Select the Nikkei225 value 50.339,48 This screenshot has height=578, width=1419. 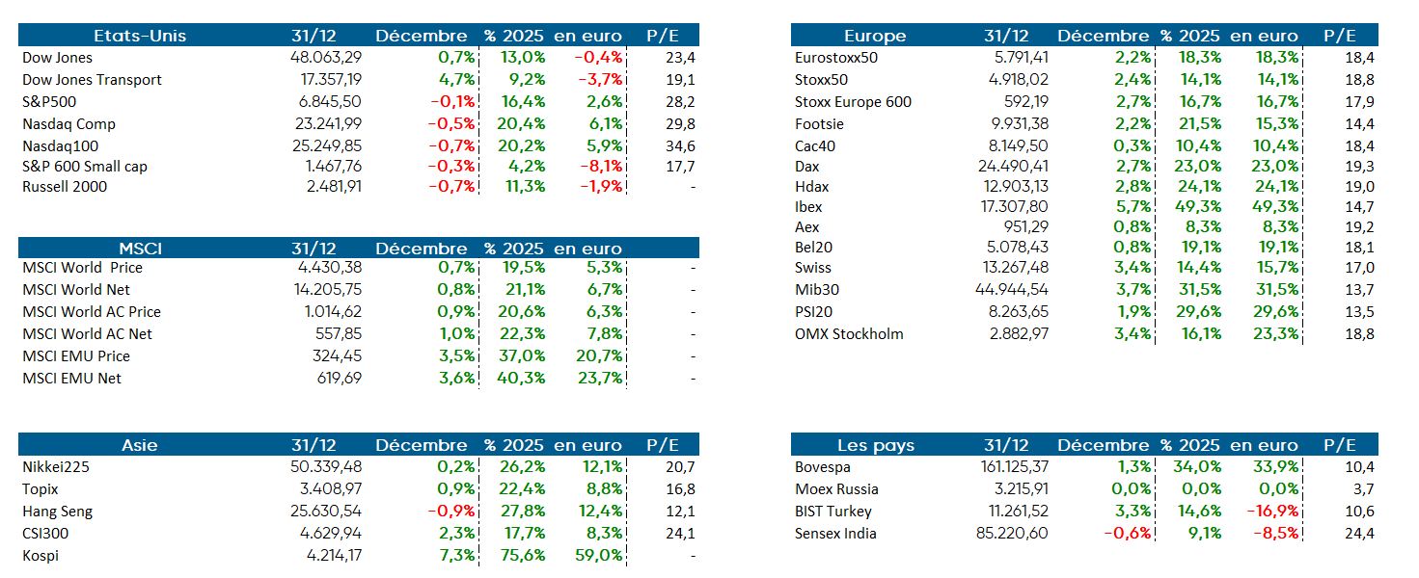coord(326,467)
